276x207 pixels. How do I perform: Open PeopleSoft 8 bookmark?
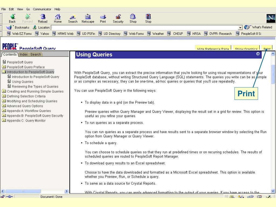click(249, 34)
